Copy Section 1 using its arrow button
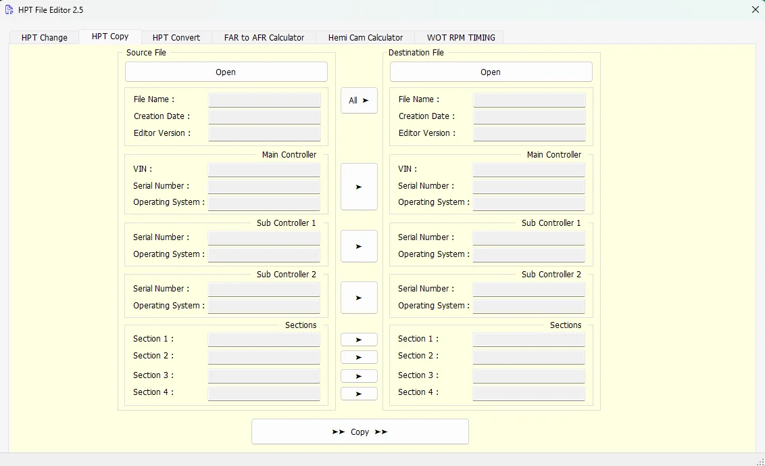Viewport: 765px width, 466px height. 359,340
